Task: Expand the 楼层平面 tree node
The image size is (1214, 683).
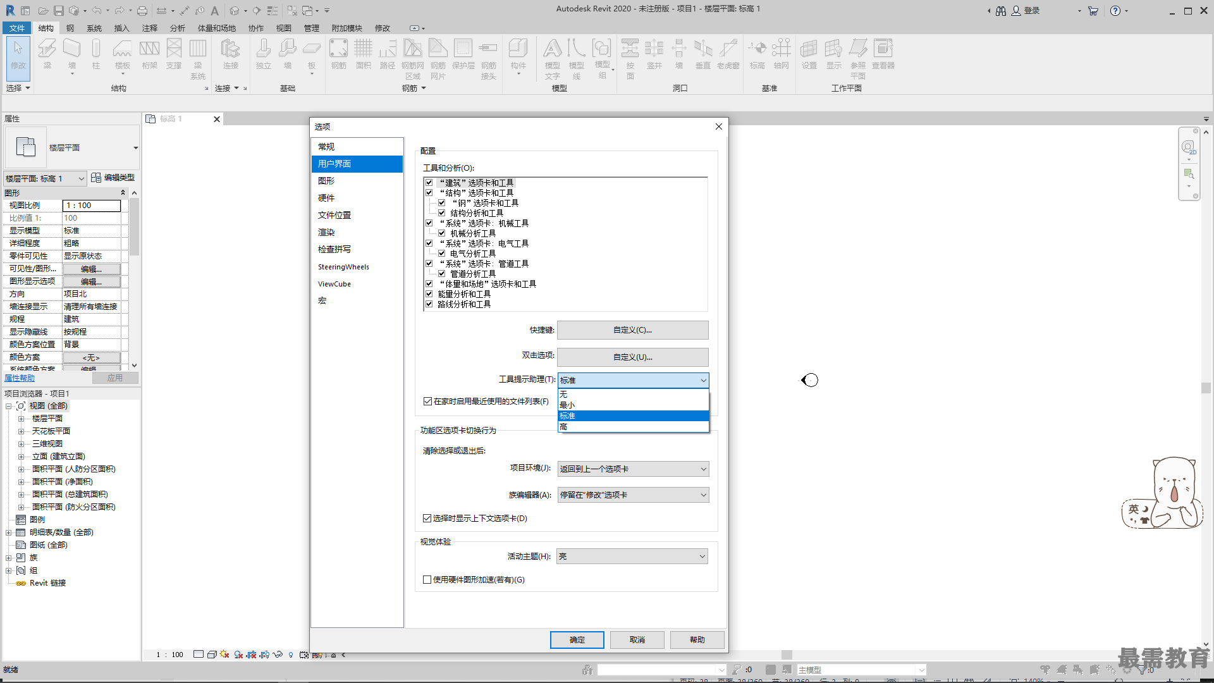Action: click(21, 419)
